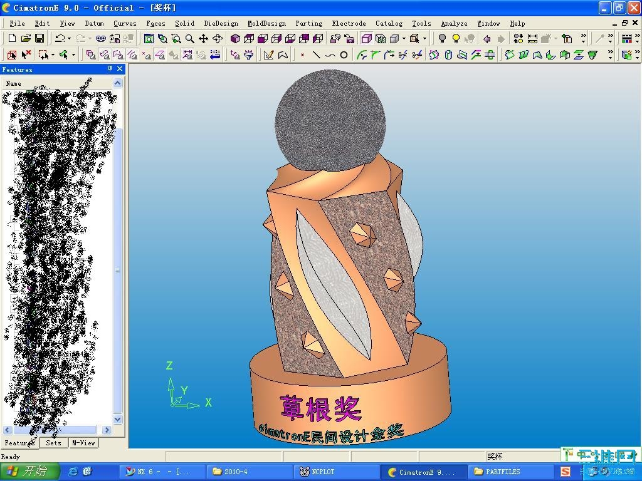Open PARTFILES folder from taskbar
The height and width of the screenshot is (481, 642).
pyautogui.click(x=509, y=472)
